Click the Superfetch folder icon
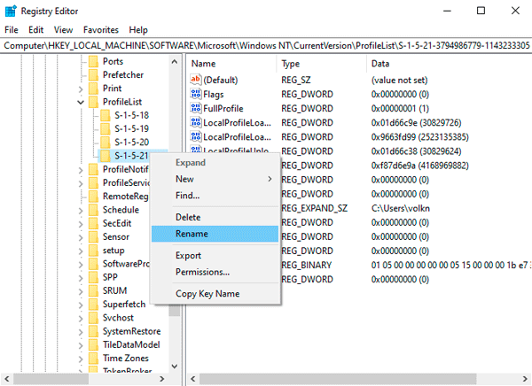 click(x=93, y=305)
